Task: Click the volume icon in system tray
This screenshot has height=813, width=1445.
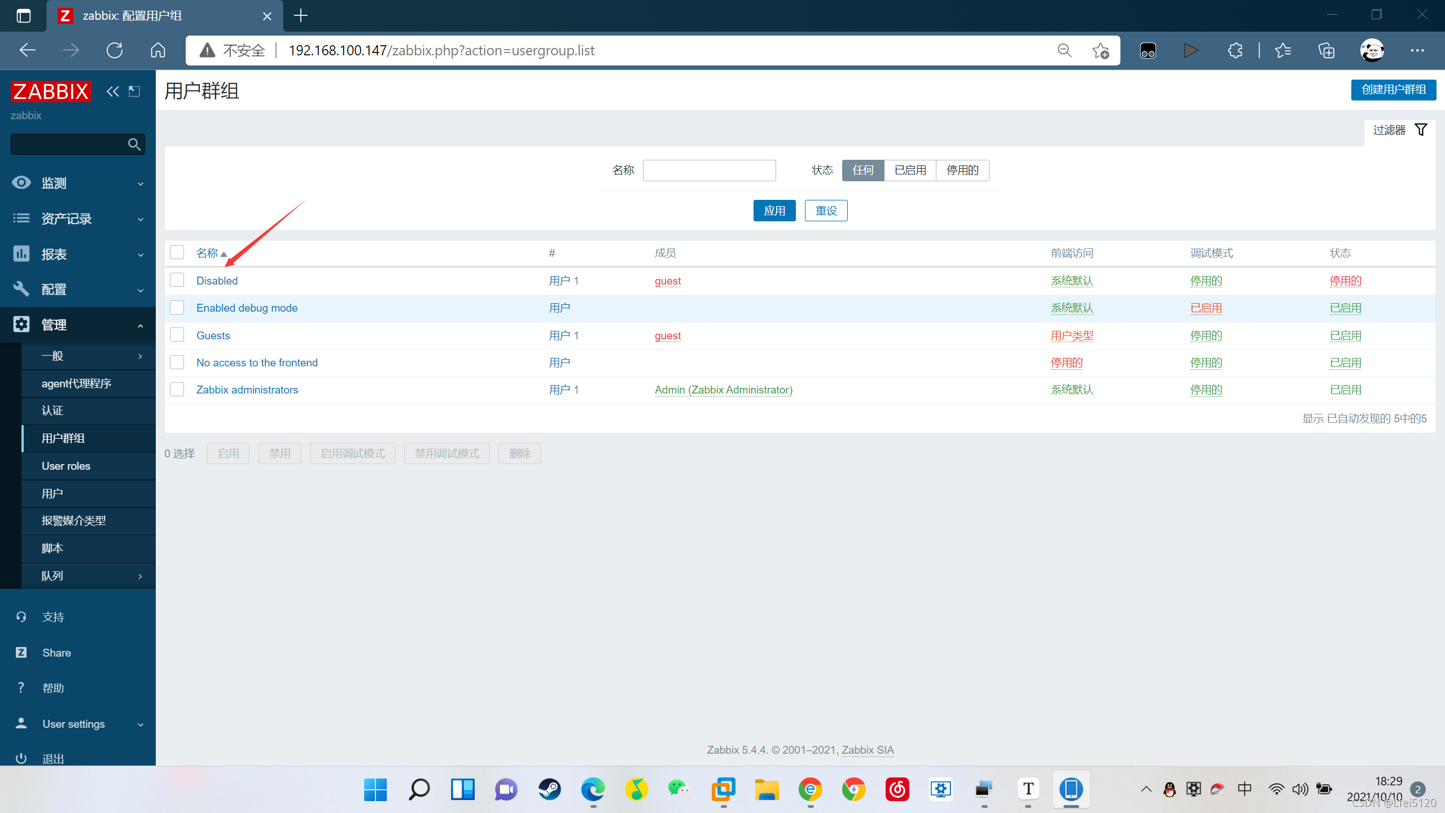Action: [x=1300, y=789]
